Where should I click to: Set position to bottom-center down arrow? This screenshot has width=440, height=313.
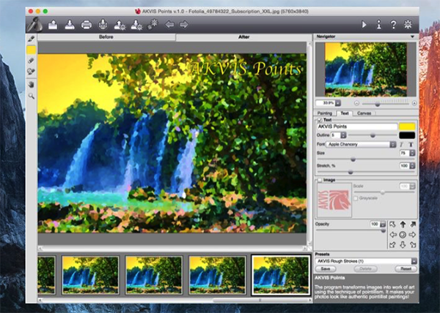403,245
